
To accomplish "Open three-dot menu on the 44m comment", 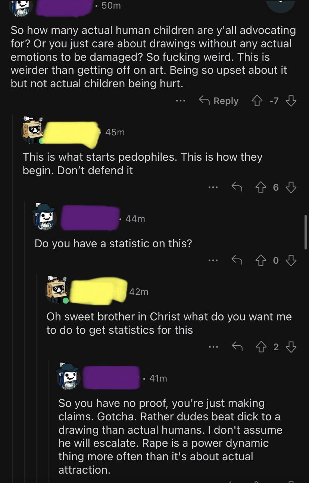I will point(213,260).
